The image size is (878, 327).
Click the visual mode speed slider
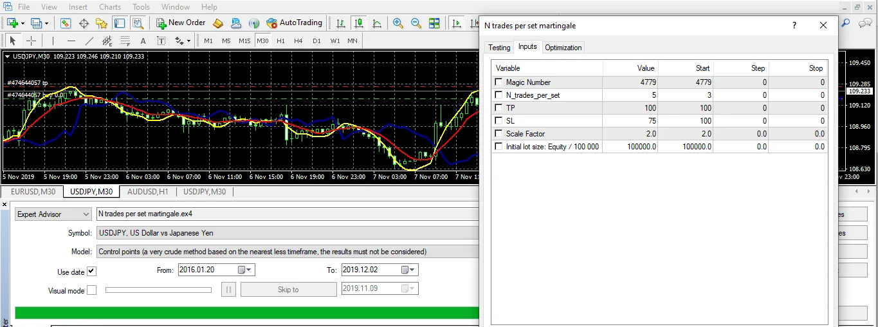pos(158,290)
